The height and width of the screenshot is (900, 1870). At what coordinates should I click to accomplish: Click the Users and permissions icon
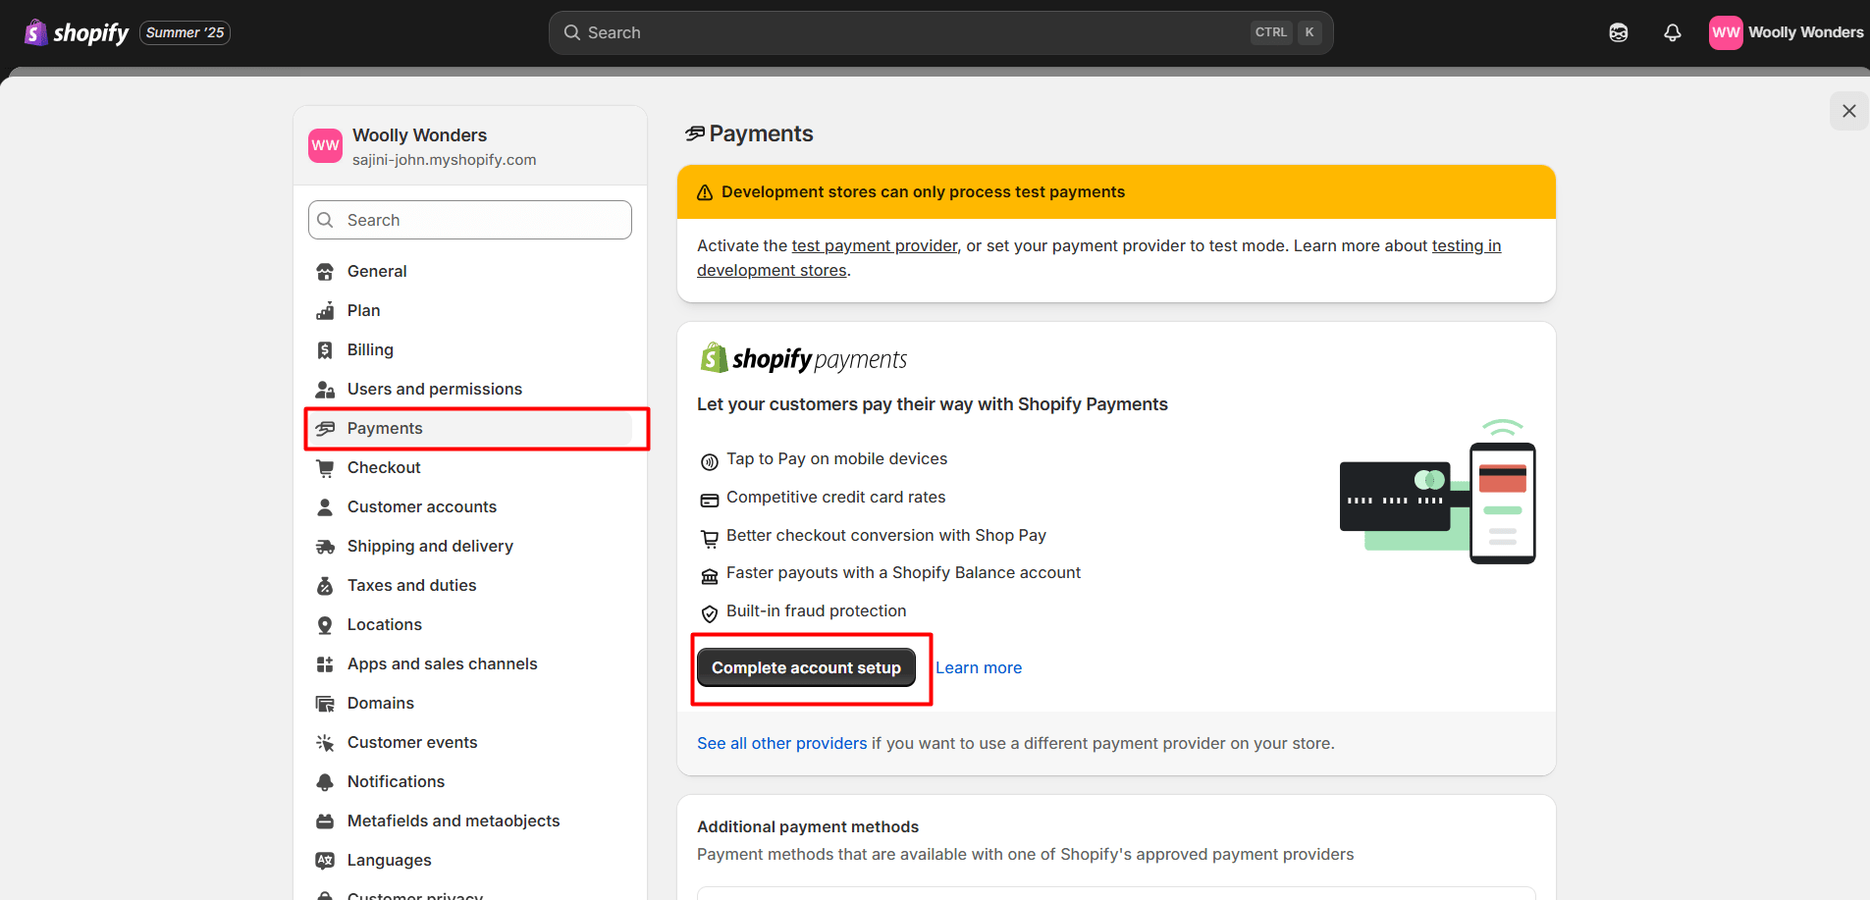point(325,390)
